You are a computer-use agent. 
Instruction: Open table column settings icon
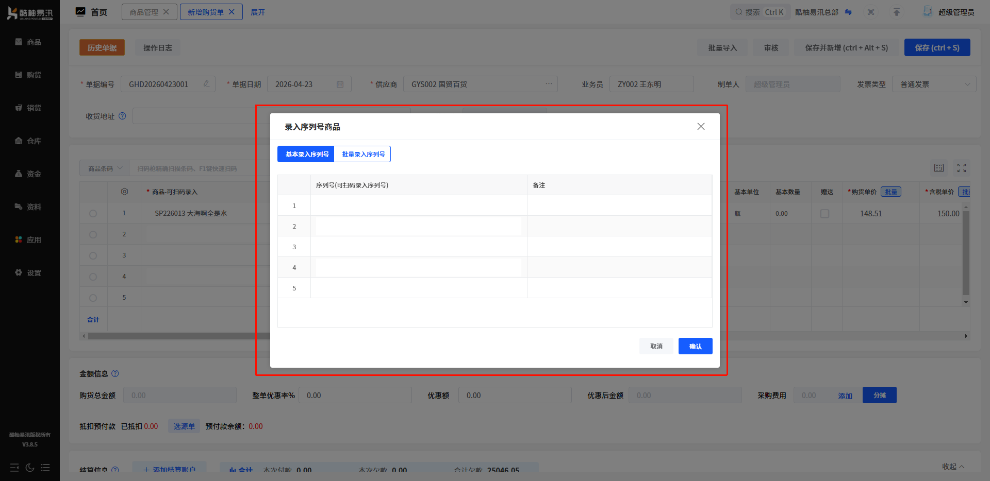(939, 168)
